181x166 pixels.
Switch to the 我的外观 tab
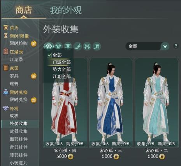tap(66, 10)
